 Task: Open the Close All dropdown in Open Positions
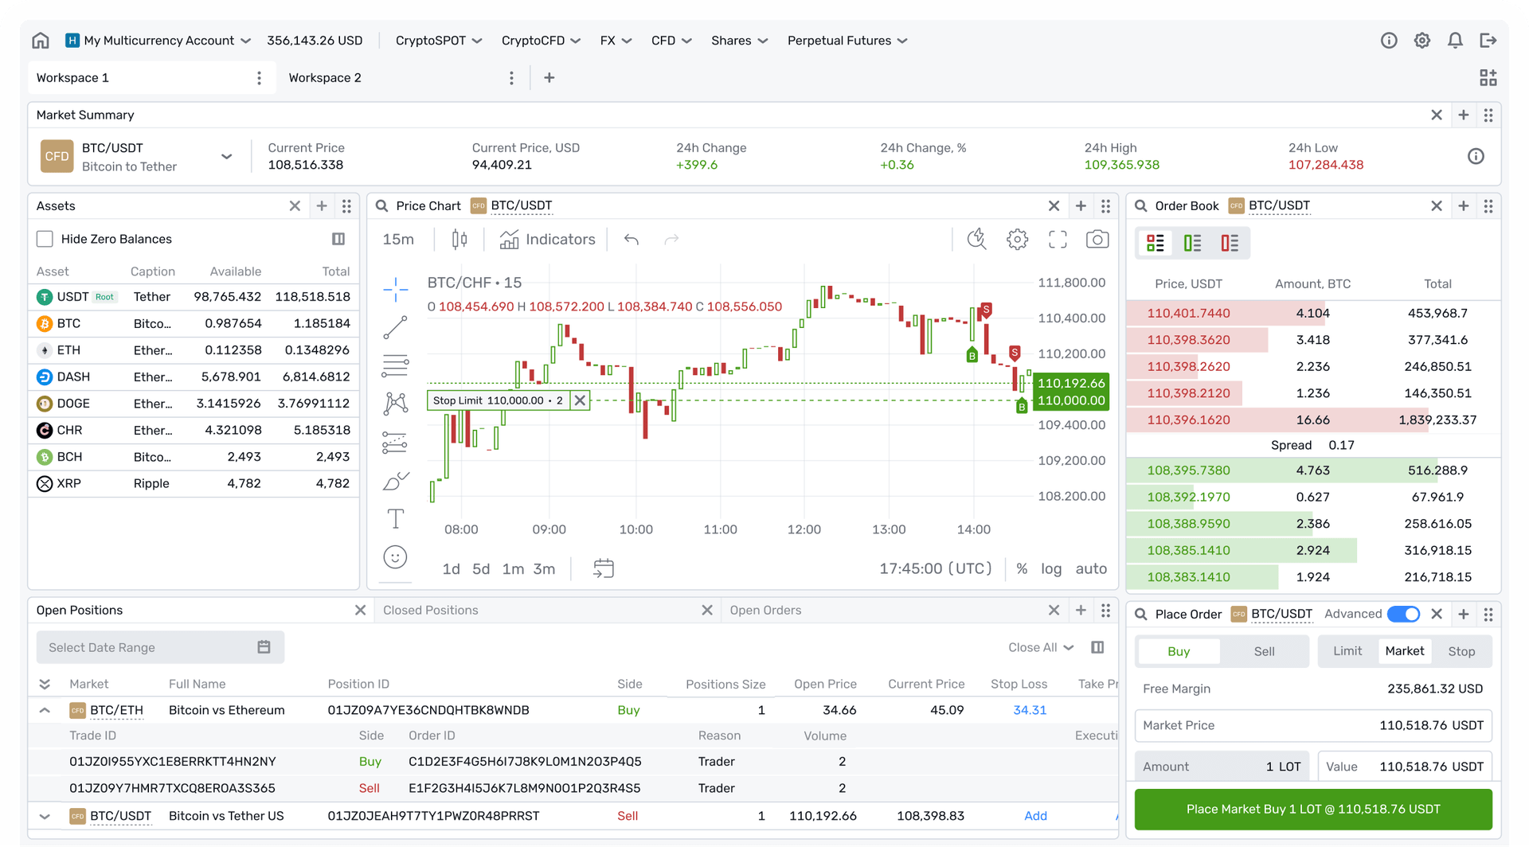[1039, 647]
